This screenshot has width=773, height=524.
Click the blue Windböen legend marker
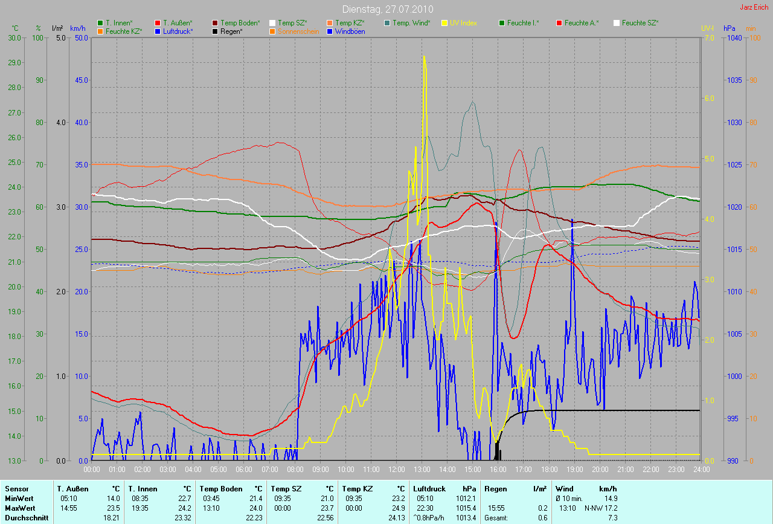(330, 31)
